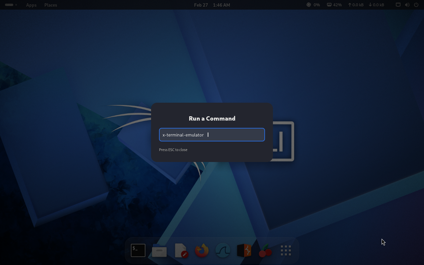Open the wired network status icon

[x=398, y=5]
